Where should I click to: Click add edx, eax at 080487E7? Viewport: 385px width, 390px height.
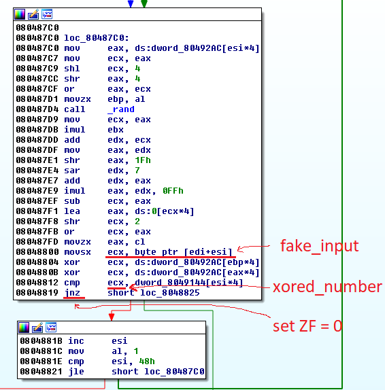pos(83,181)
